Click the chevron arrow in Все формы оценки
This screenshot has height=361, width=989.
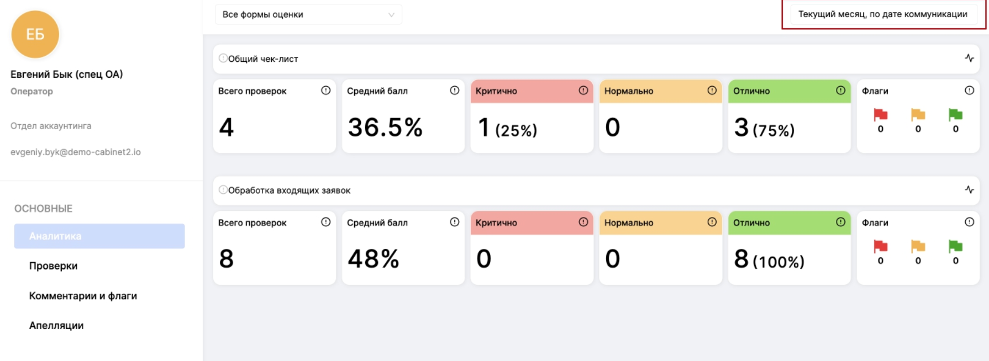click(x=391, y=15)
